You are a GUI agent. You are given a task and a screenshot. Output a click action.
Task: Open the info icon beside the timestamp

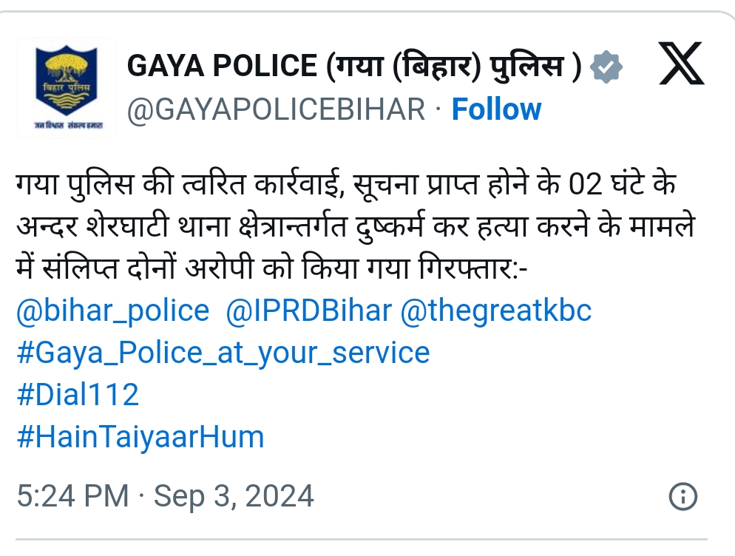683,496
